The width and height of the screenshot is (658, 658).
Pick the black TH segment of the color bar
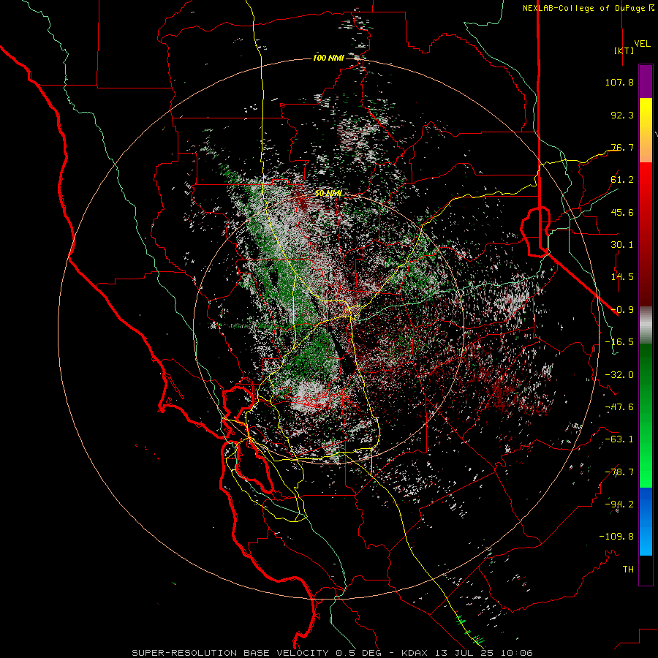[646, 570]
